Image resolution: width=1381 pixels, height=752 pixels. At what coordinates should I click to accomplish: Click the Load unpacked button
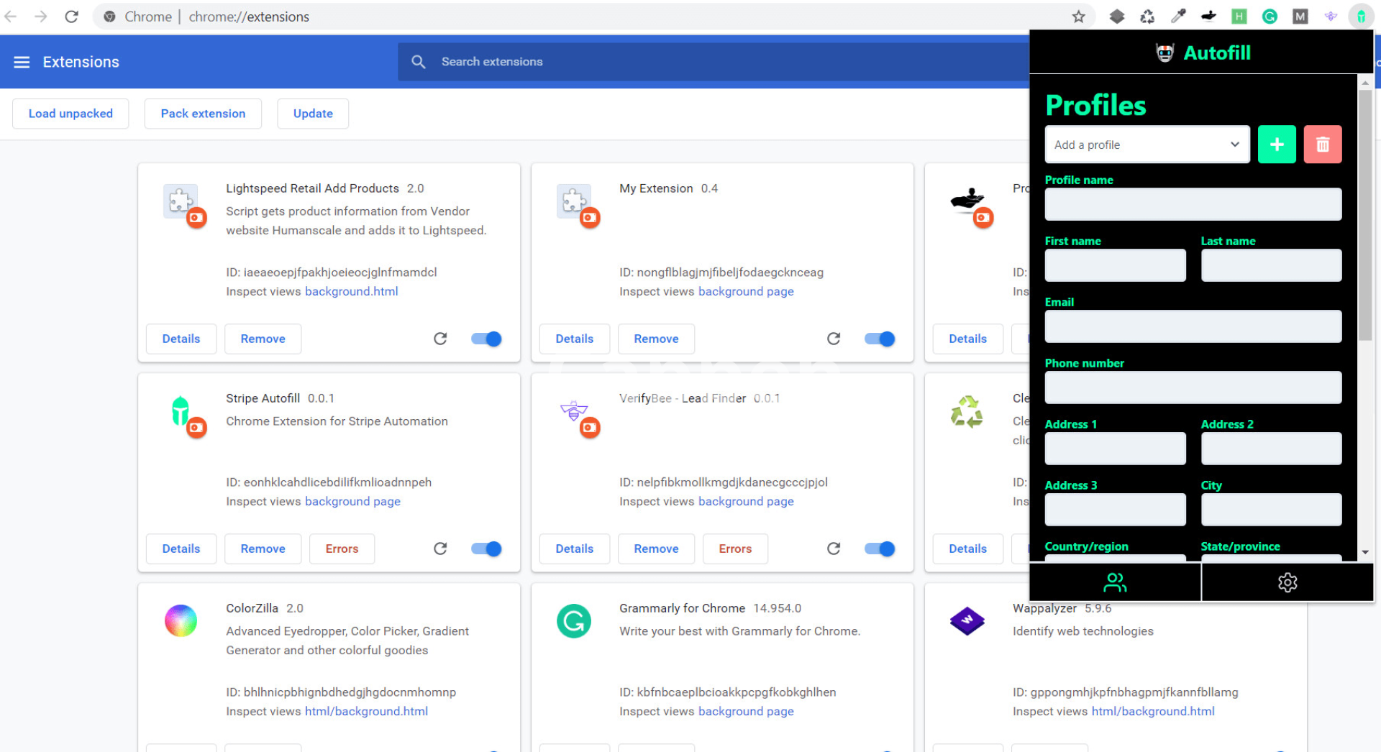click(x=70, y=114)
